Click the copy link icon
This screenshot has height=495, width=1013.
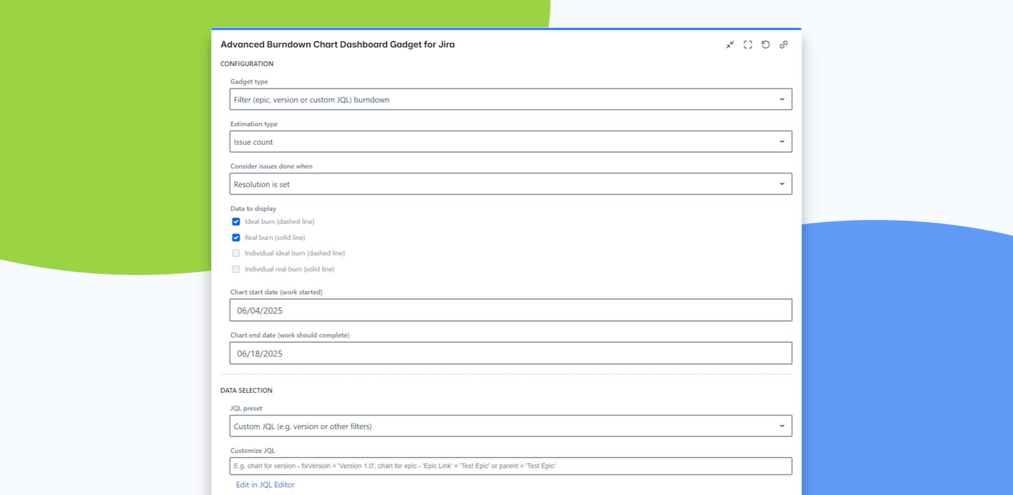tap(783, 45)
